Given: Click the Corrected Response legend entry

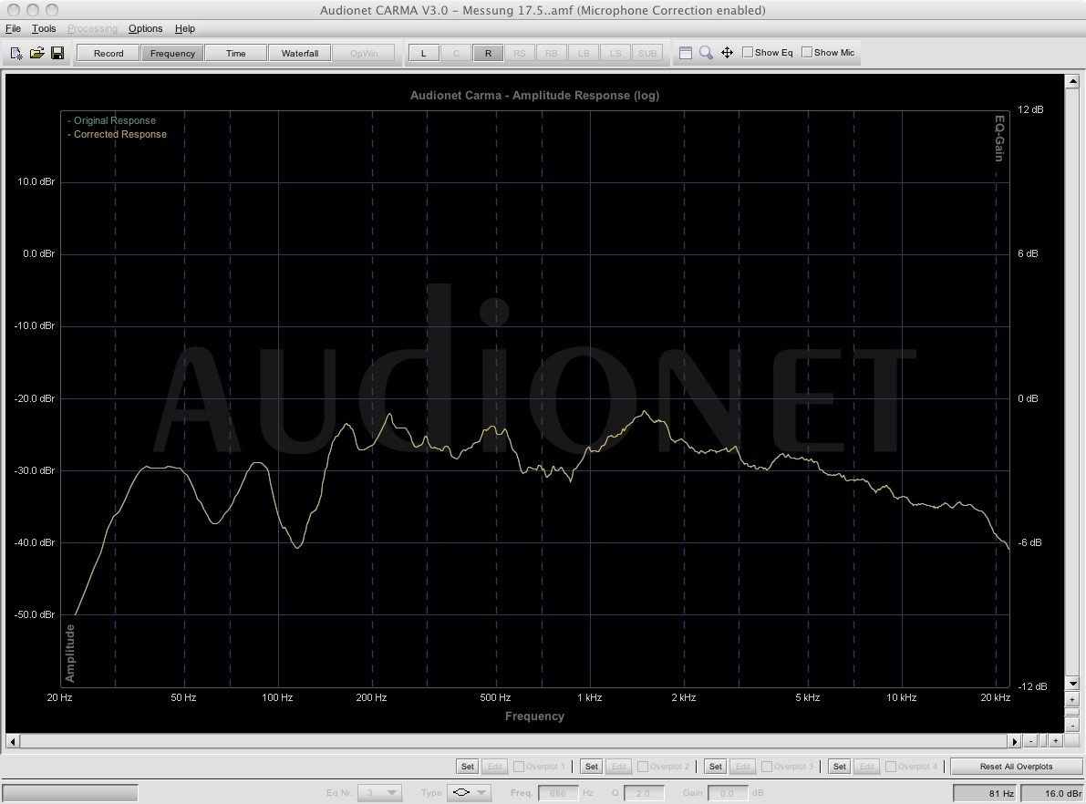Looking at the screenshot, I should pyautogui.click(x=117, y=134).
